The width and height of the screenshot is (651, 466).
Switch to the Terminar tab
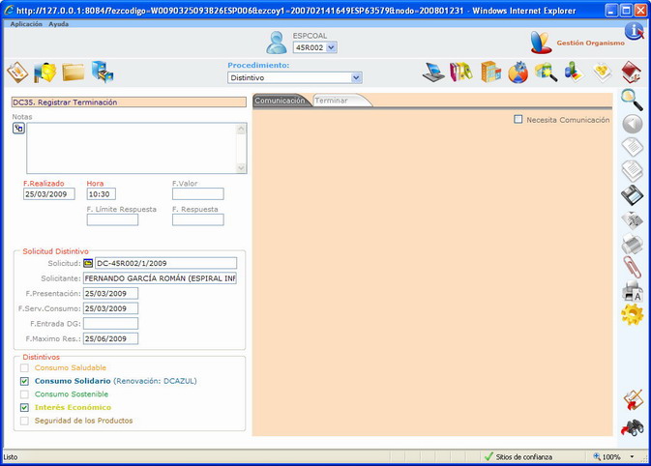tap(333, 101)
